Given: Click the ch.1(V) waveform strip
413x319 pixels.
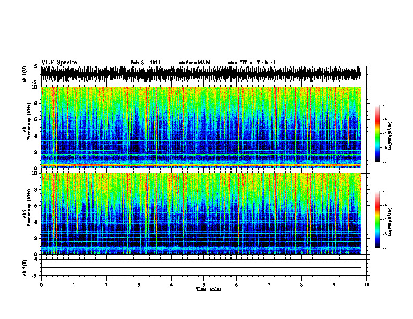Looking at the screenshot, I should click(x=201, y=74).
